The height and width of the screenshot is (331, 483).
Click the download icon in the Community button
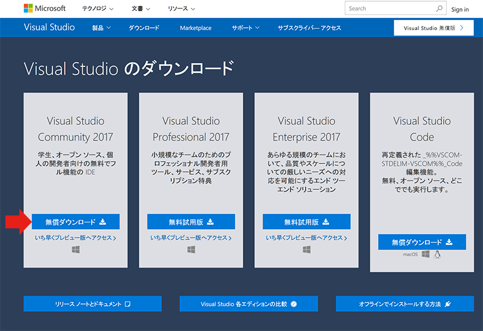tap(103, 222)
